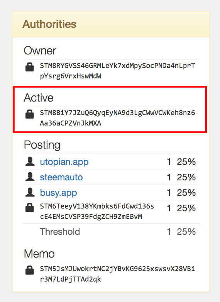Select the Active key starting STM8BiY7
Screen dimensions: 220x302
point(117,118)
